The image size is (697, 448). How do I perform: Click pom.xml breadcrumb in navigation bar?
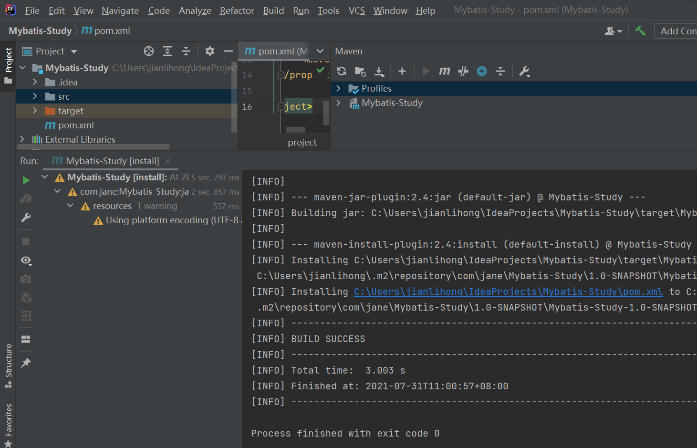coord(106,31)
